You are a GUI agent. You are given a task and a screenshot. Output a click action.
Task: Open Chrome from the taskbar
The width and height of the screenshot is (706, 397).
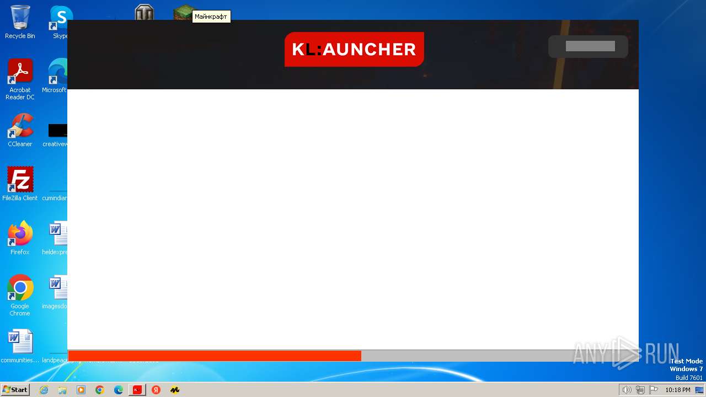pyautogui.click(x=100, y=390)
